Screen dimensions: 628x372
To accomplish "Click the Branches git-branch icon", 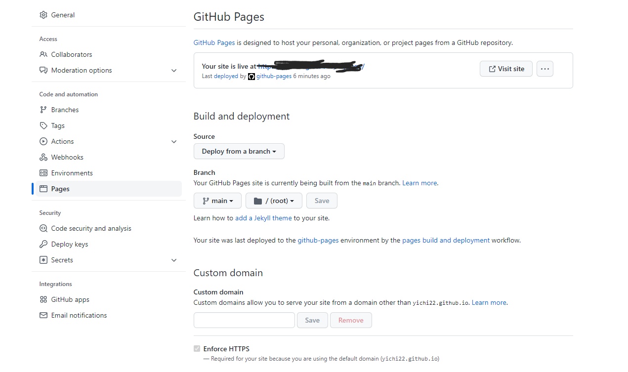I will pos(43,110).
